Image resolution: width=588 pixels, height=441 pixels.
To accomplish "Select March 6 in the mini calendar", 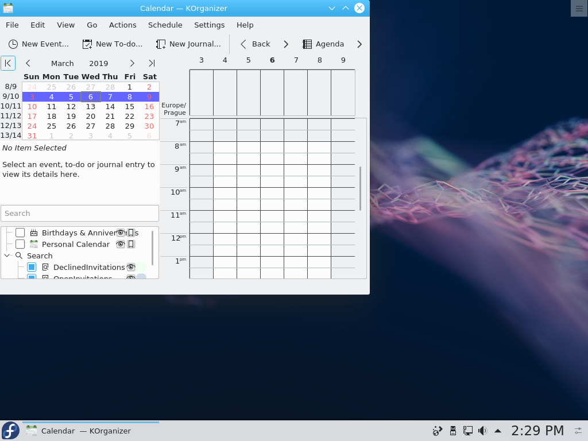I will coord(90,96).
